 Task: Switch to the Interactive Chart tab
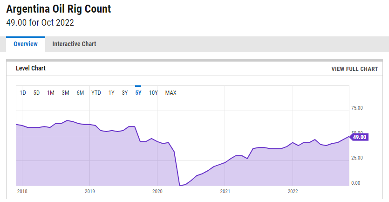[74, 44]
